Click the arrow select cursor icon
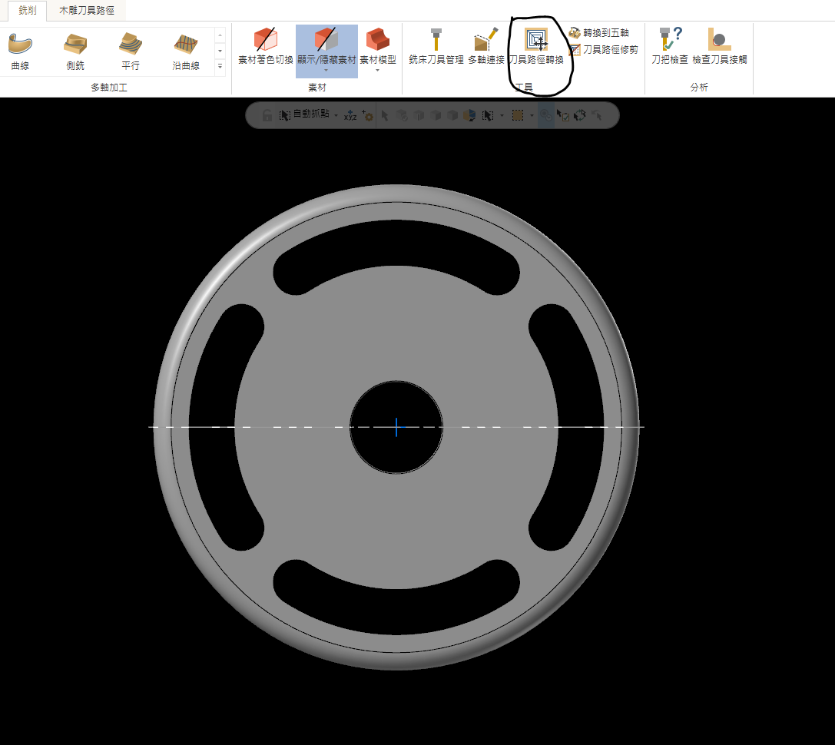Screen dimensions: 835x745 [385, 115]
